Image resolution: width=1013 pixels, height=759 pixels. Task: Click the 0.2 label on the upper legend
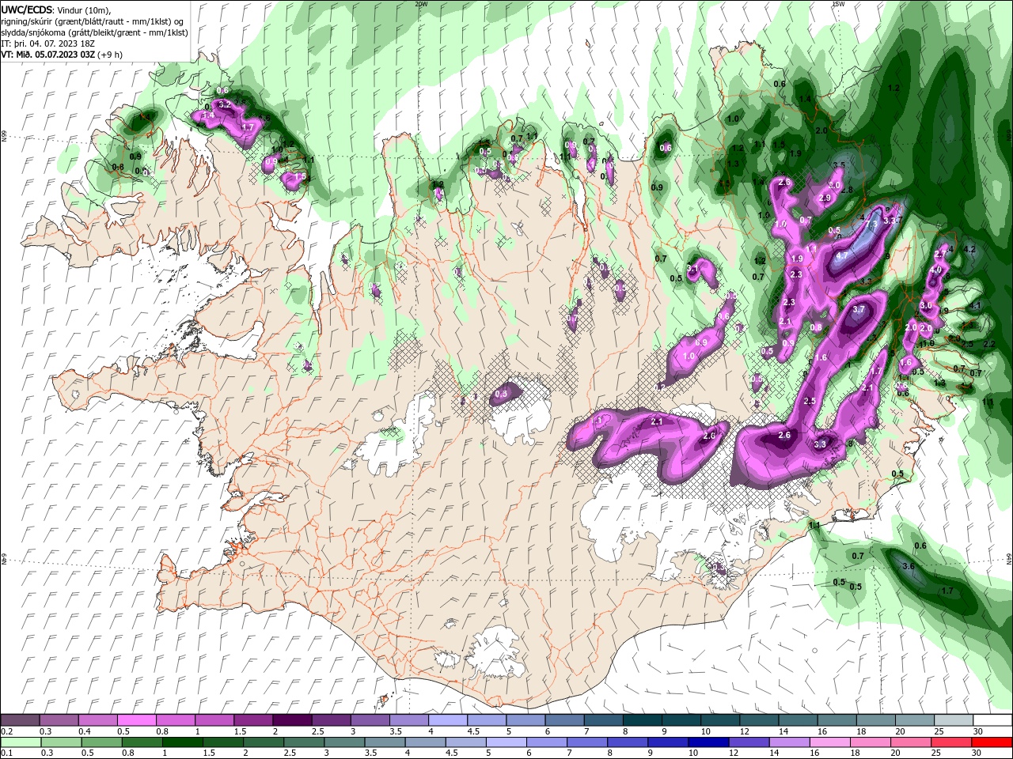6,732
